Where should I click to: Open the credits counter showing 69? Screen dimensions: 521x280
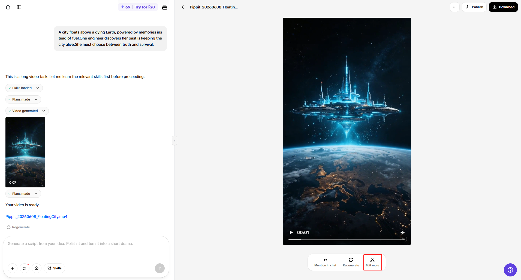coord(126,7)
